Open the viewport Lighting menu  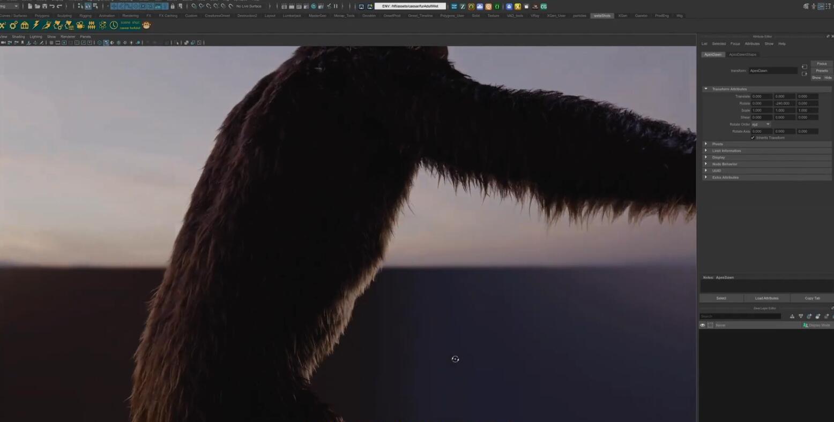36,37
